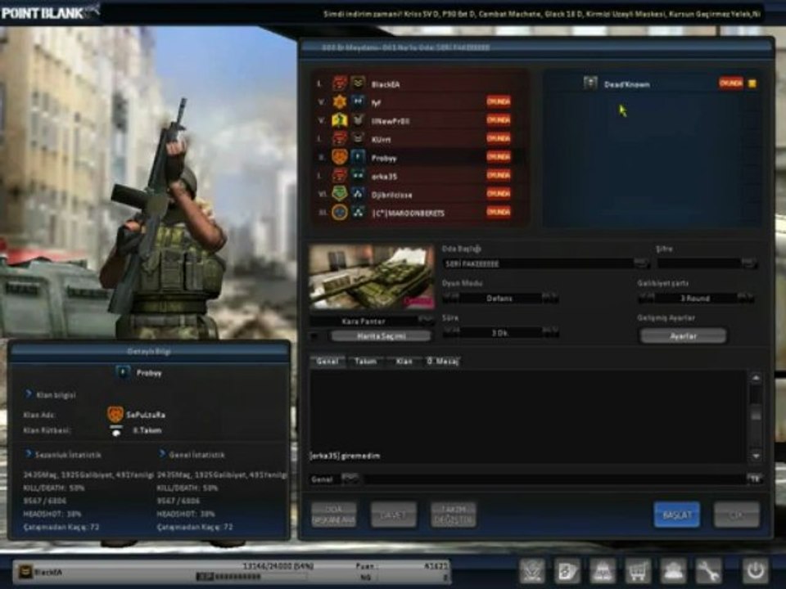Screen dimensions: 786x589
Task: Click the chat message input field
Action: tap(554, 479)
